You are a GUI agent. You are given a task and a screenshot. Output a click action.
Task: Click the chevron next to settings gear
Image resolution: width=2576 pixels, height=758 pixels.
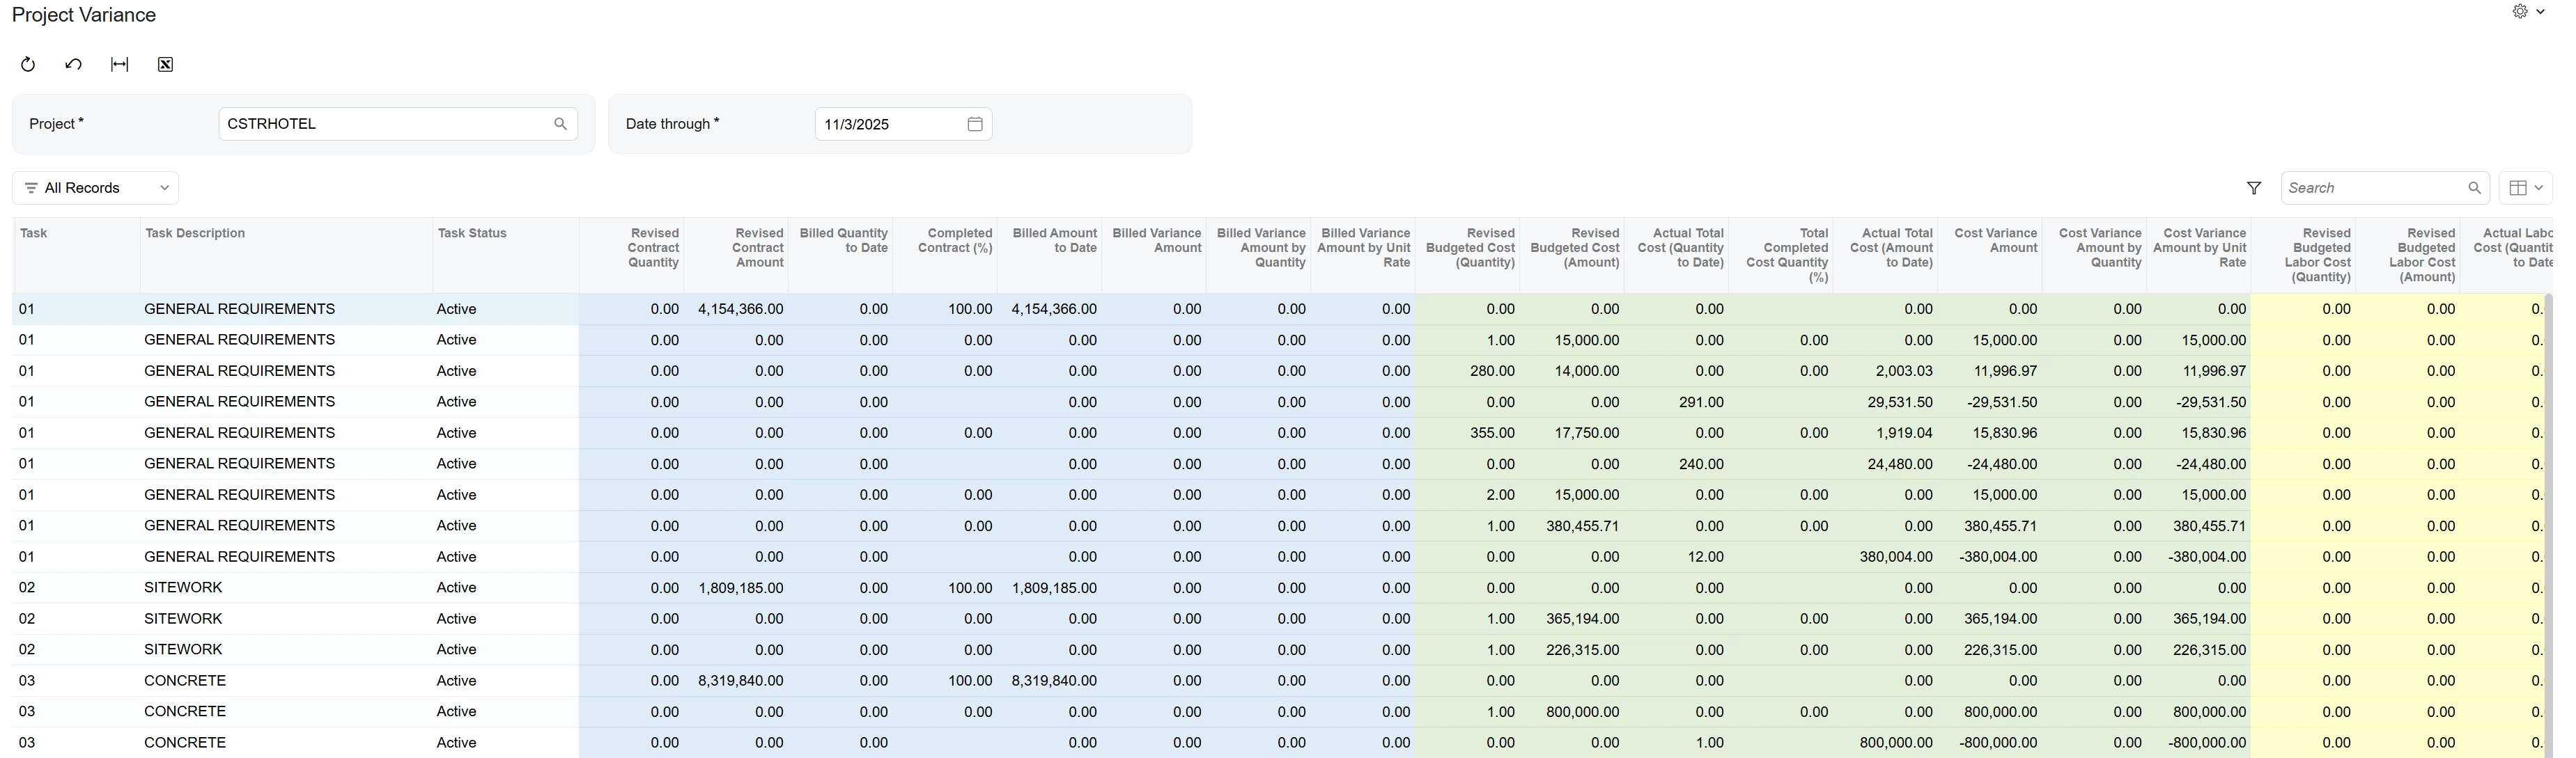point(2540,12)
